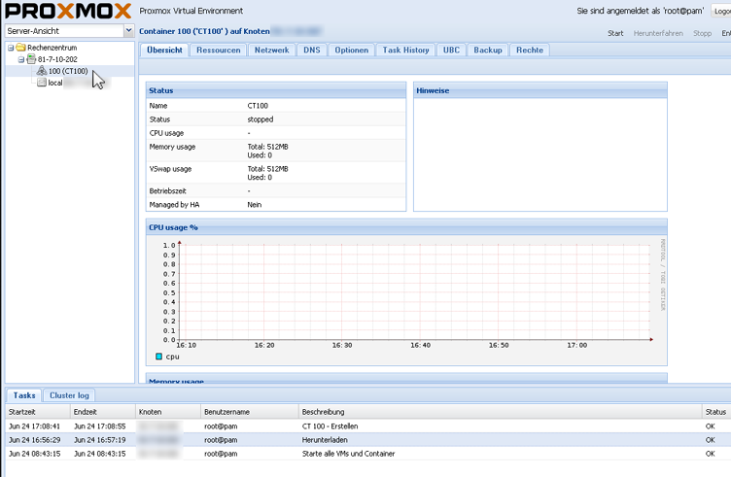Collapse the Rechenzentrum tree node
The height and width of the screenshot is (477, 731).
click(11, 48)
